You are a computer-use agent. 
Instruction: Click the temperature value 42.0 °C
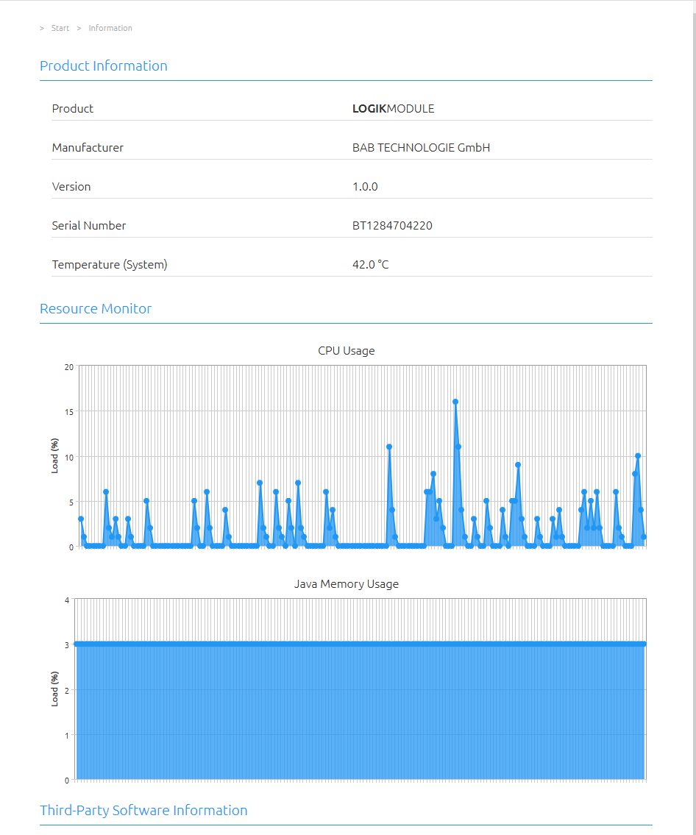tap(371, 265)
